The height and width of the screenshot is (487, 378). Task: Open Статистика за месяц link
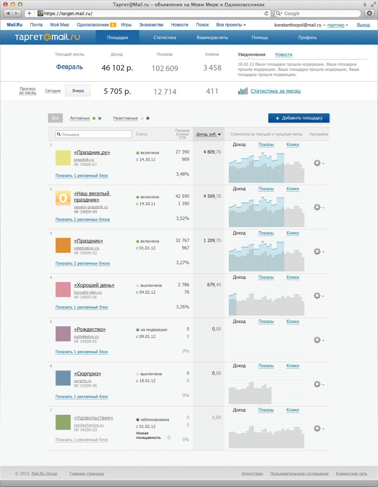pos(275,91)
